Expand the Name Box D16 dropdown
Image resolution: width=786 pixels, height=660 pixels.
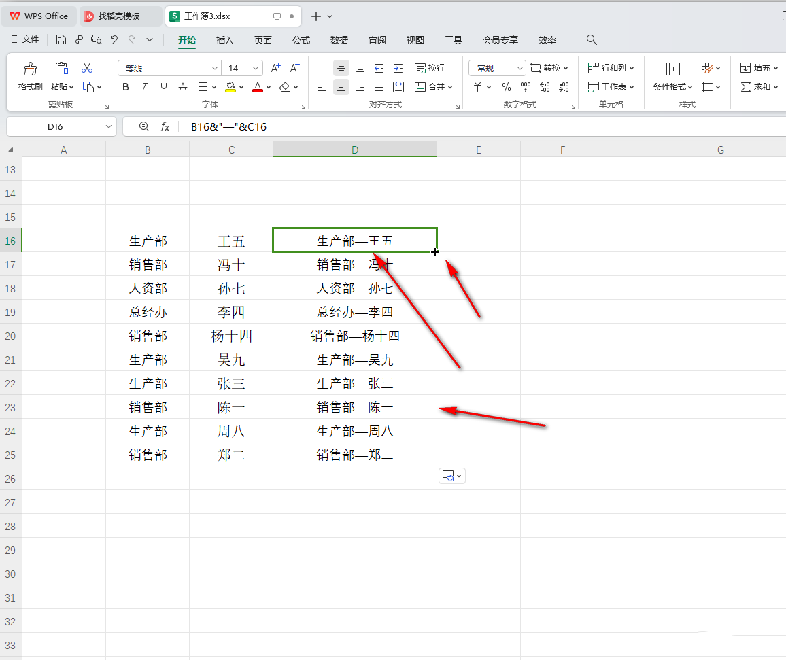[108, 127]
